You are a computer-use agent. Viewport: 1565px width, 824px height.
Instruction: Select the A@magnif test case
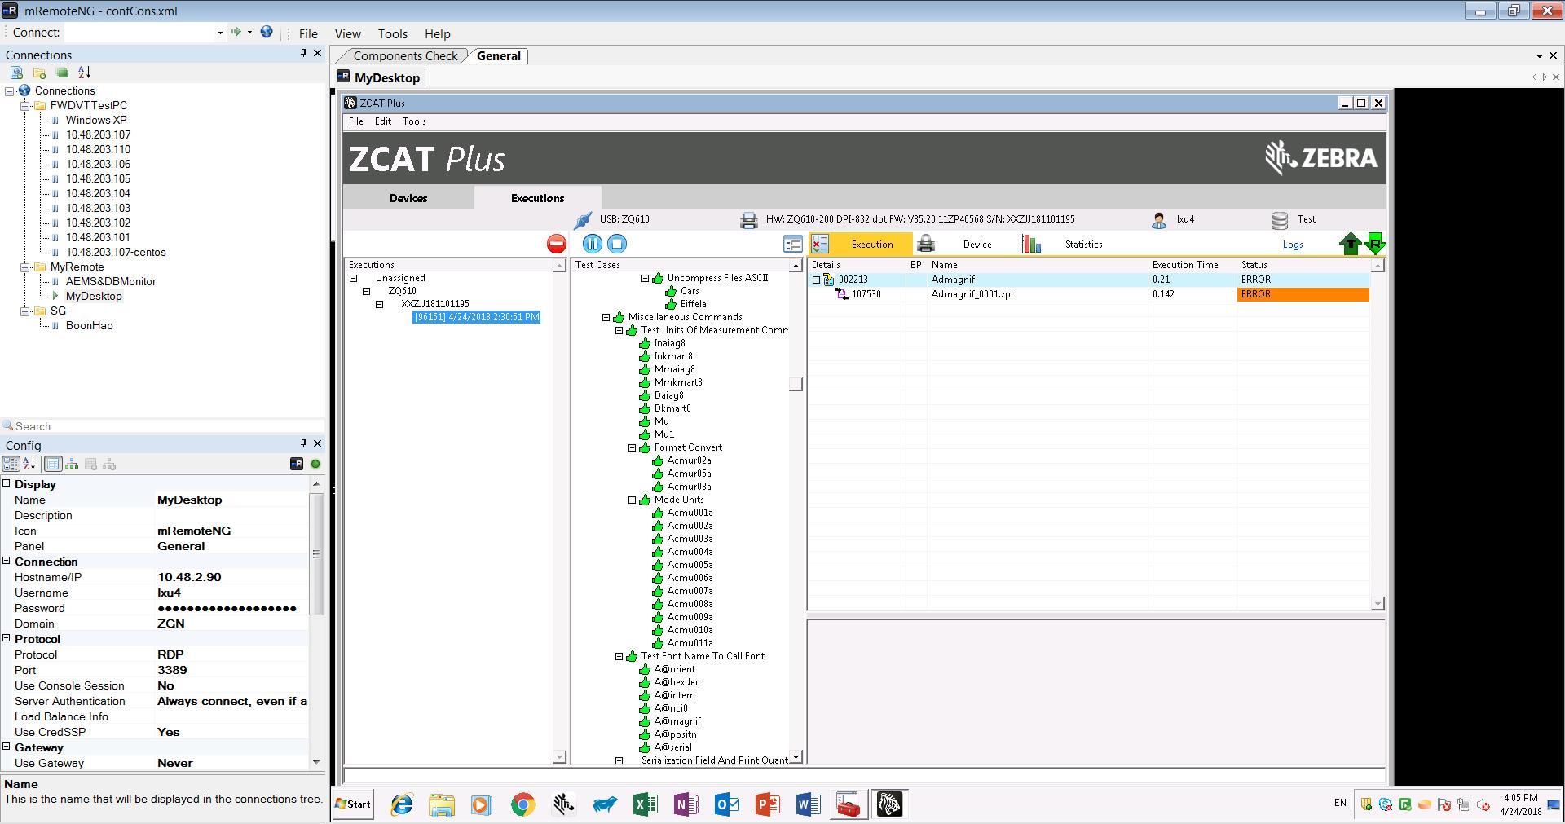677,721
